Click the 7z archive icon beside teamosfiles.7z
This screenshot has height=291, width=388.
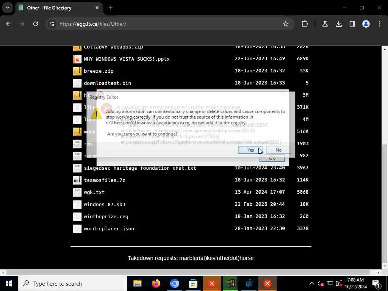(x=77, y=180)
